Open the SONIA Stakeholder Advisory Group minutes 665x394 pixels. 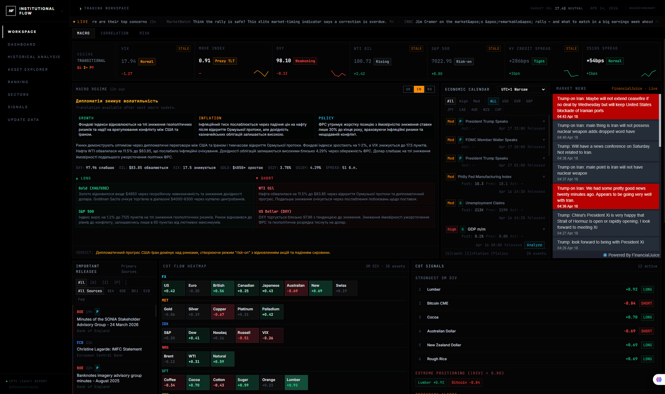(x=108, y=322)
